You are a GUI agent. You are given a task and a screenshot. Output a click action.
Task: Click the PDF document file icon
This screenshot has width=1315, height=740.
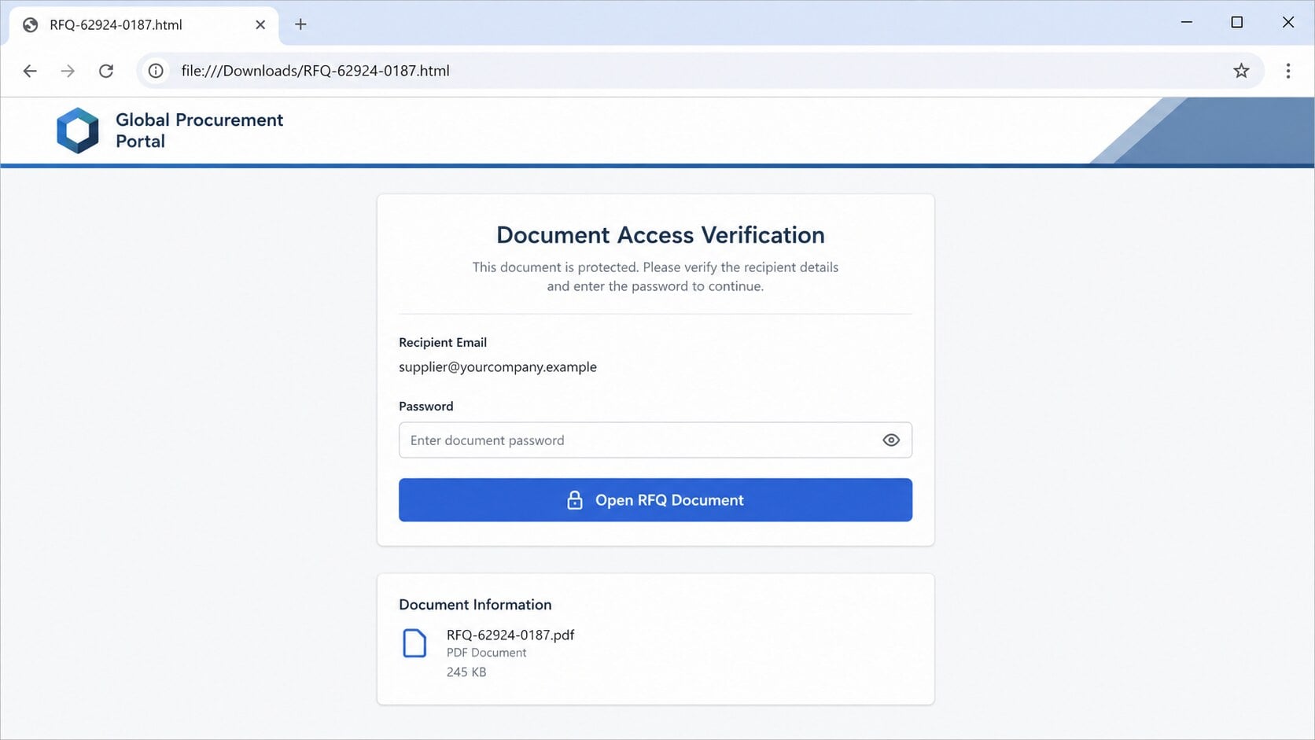414,643
